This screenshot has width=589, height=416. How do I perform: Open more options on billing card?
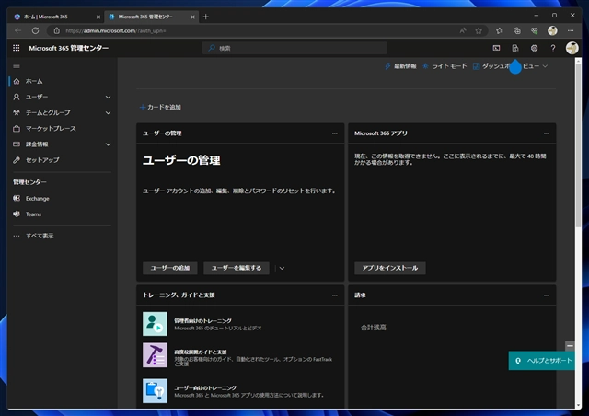click(x=546, y=295)
